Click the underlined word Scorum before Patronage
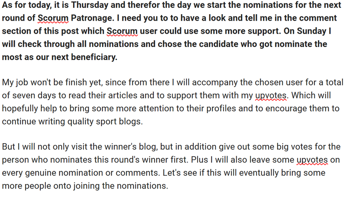 [x=53, y=18]
